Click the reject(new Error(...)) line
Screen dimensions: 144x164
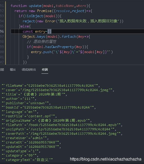pos(73,21)
